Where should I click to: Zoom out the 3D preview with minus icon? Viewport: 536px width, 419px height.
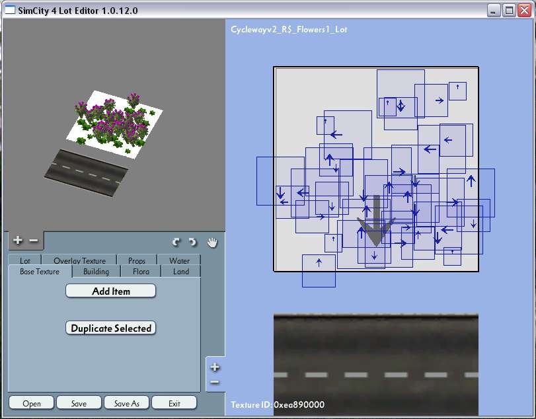click(34, 241)
